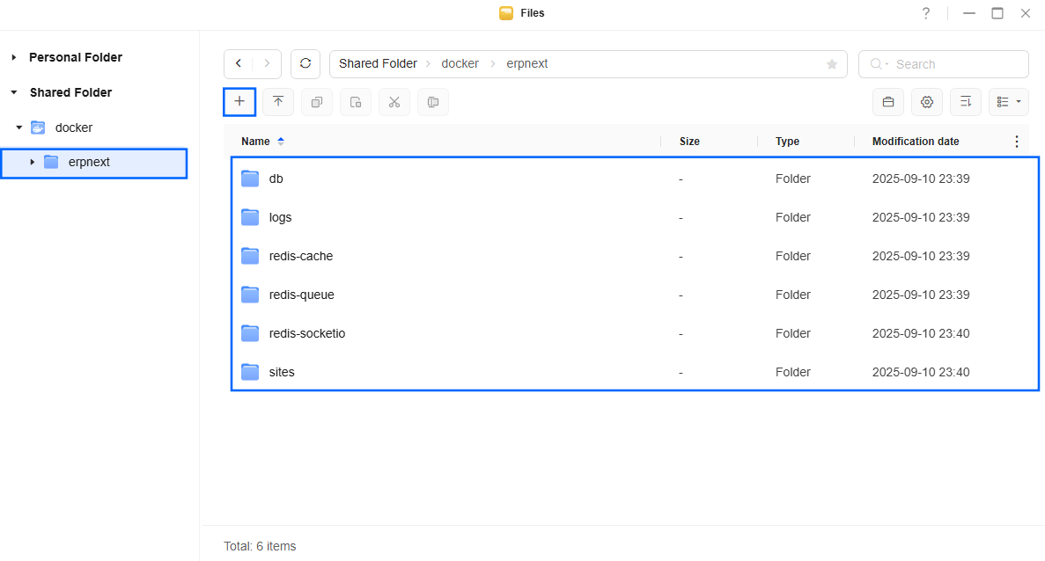1045x561 pixels.
Task: Click the redis-queue folder icon
Action: click(250, 295)
